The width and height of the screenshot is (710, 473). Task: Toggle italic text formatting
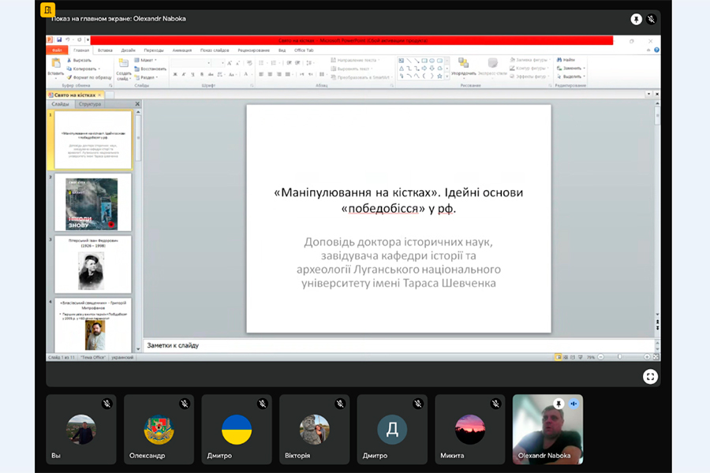[183, 75]
